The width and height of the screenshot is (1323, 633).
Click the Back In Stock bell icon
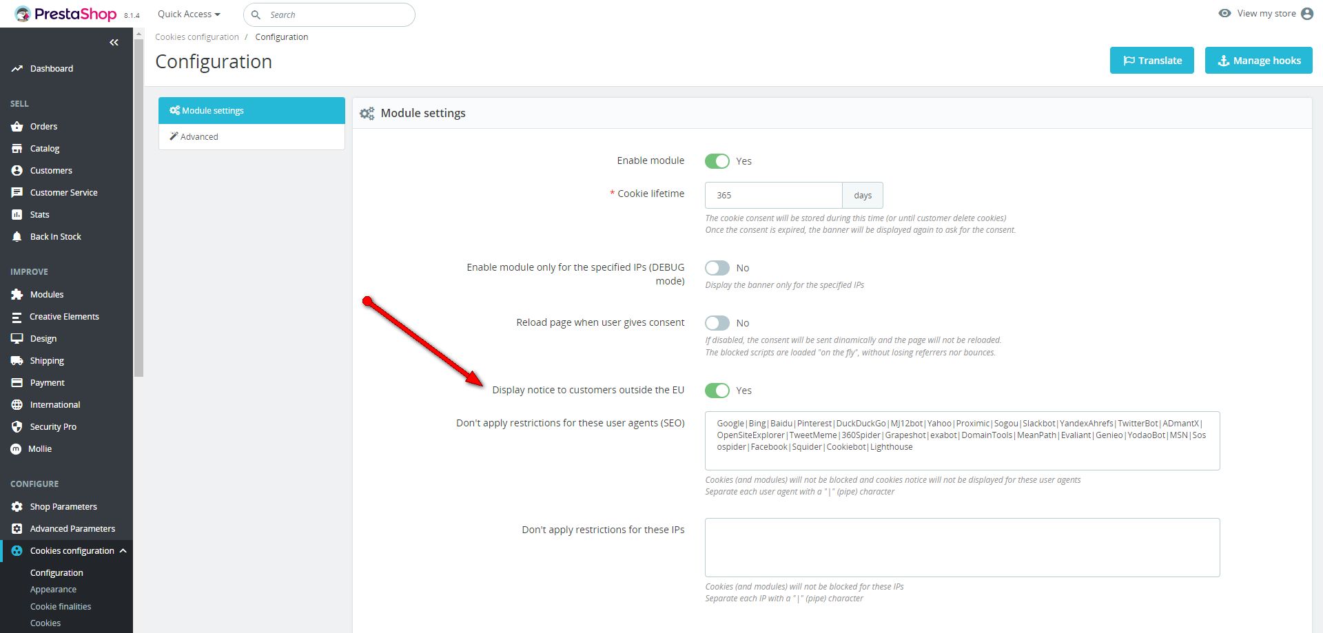[x=17, y=237]
